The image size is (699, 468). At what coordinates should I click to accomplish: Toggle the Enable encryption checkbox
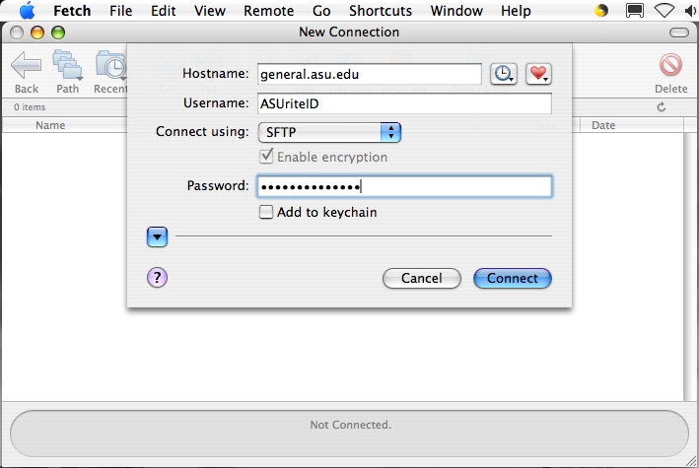coord(266,156)
